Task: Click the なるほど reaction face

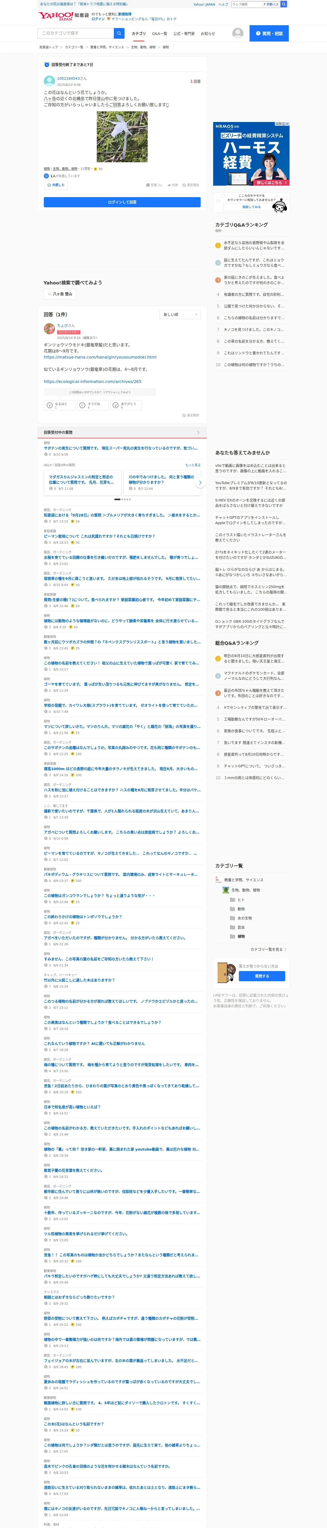Action: (50, 405)
